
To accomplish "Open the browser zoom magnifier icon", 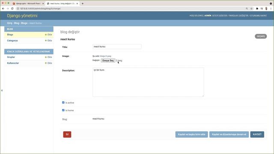I will pos(247,9).
